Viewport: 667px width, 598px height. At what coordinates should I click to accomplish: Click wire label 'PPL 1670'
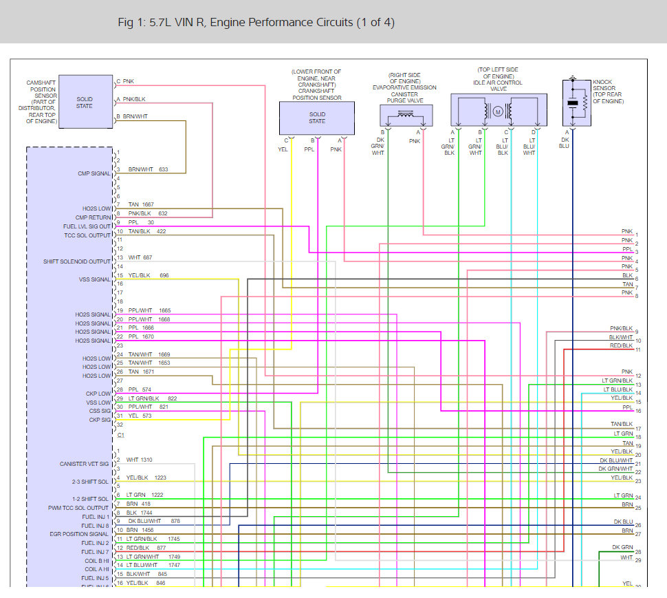coord(141,337)
